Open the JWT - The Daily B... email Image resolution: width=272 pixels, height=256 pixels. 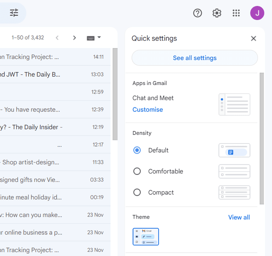[x=55, y=74]
